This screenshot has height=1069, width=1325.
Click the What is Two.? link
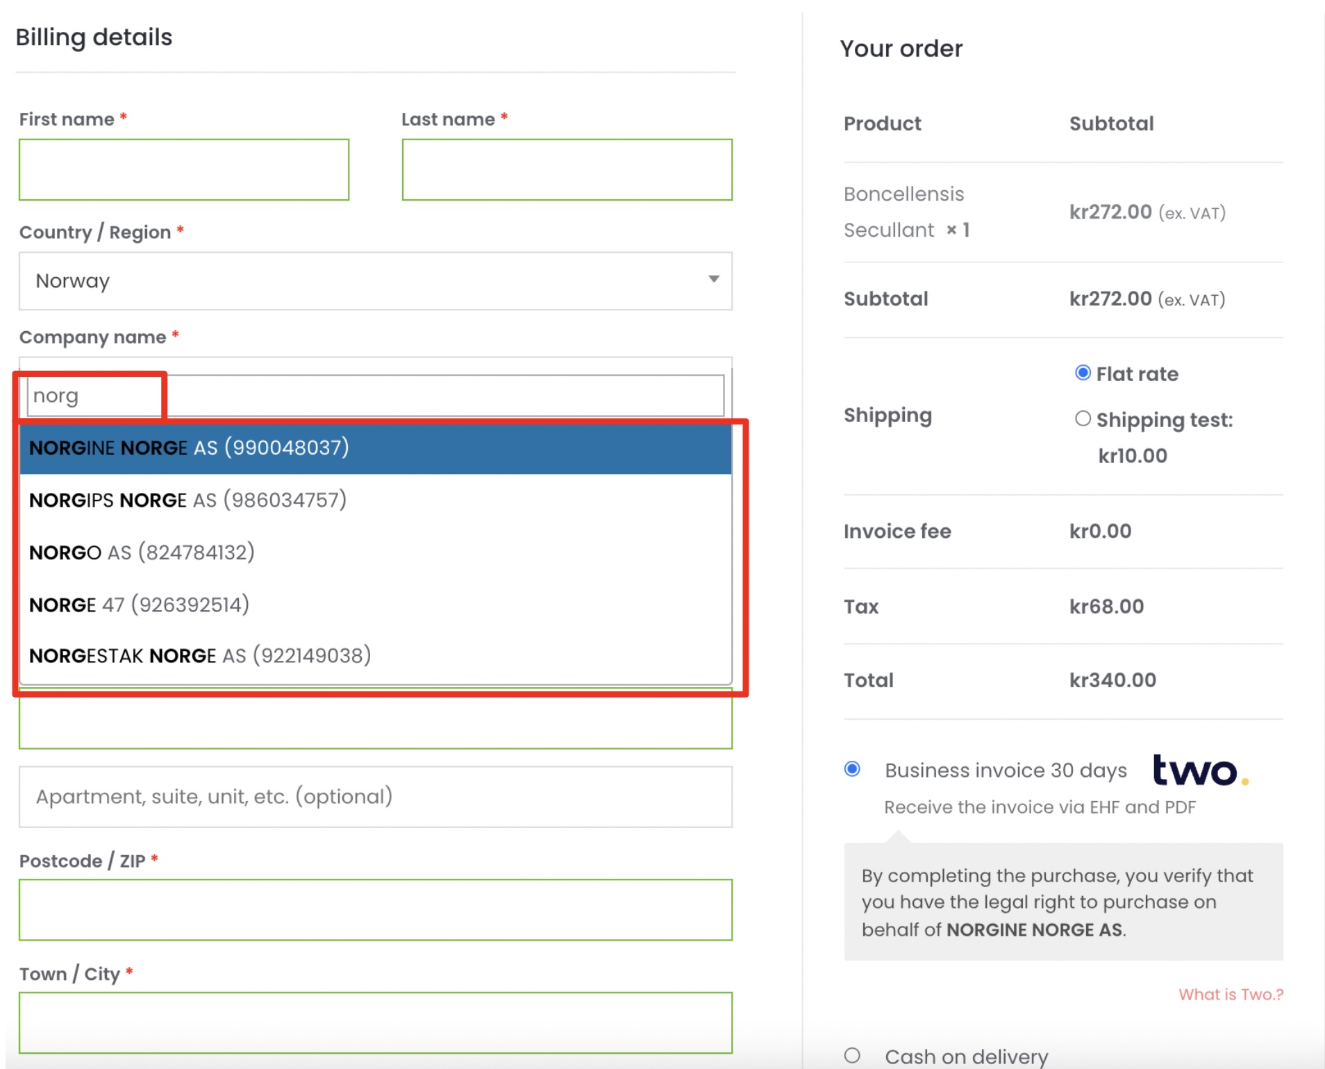coord(1231,995)
